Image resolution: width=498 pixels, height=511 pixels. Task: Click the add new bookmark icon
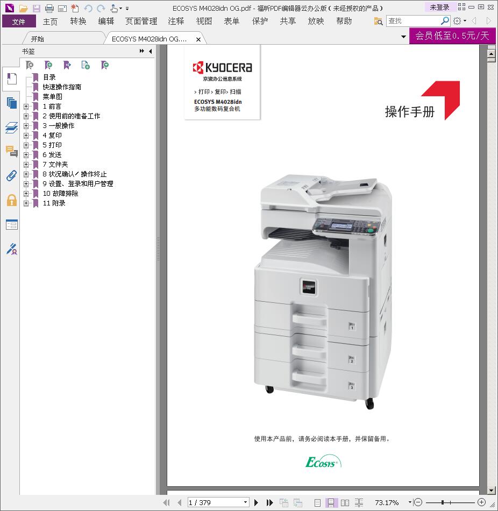[48, 65]
